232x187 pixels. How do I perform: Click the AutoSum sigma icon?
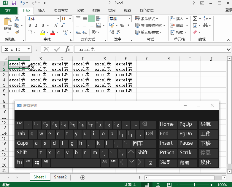click(195, 19)
